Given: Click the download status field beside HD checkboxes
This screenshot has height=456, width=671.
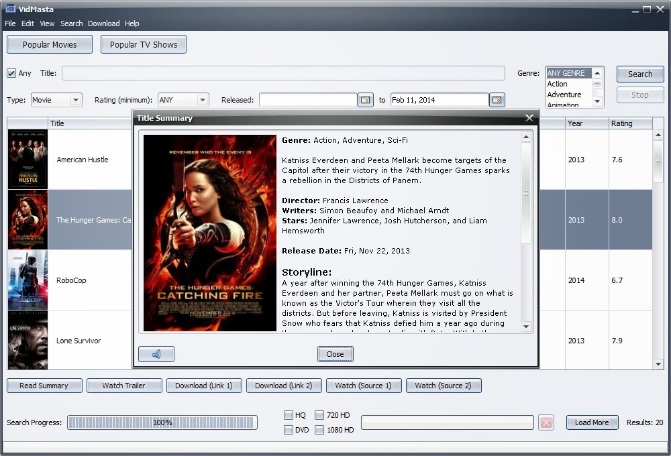Looking at the screenshot, I should 448,422.
